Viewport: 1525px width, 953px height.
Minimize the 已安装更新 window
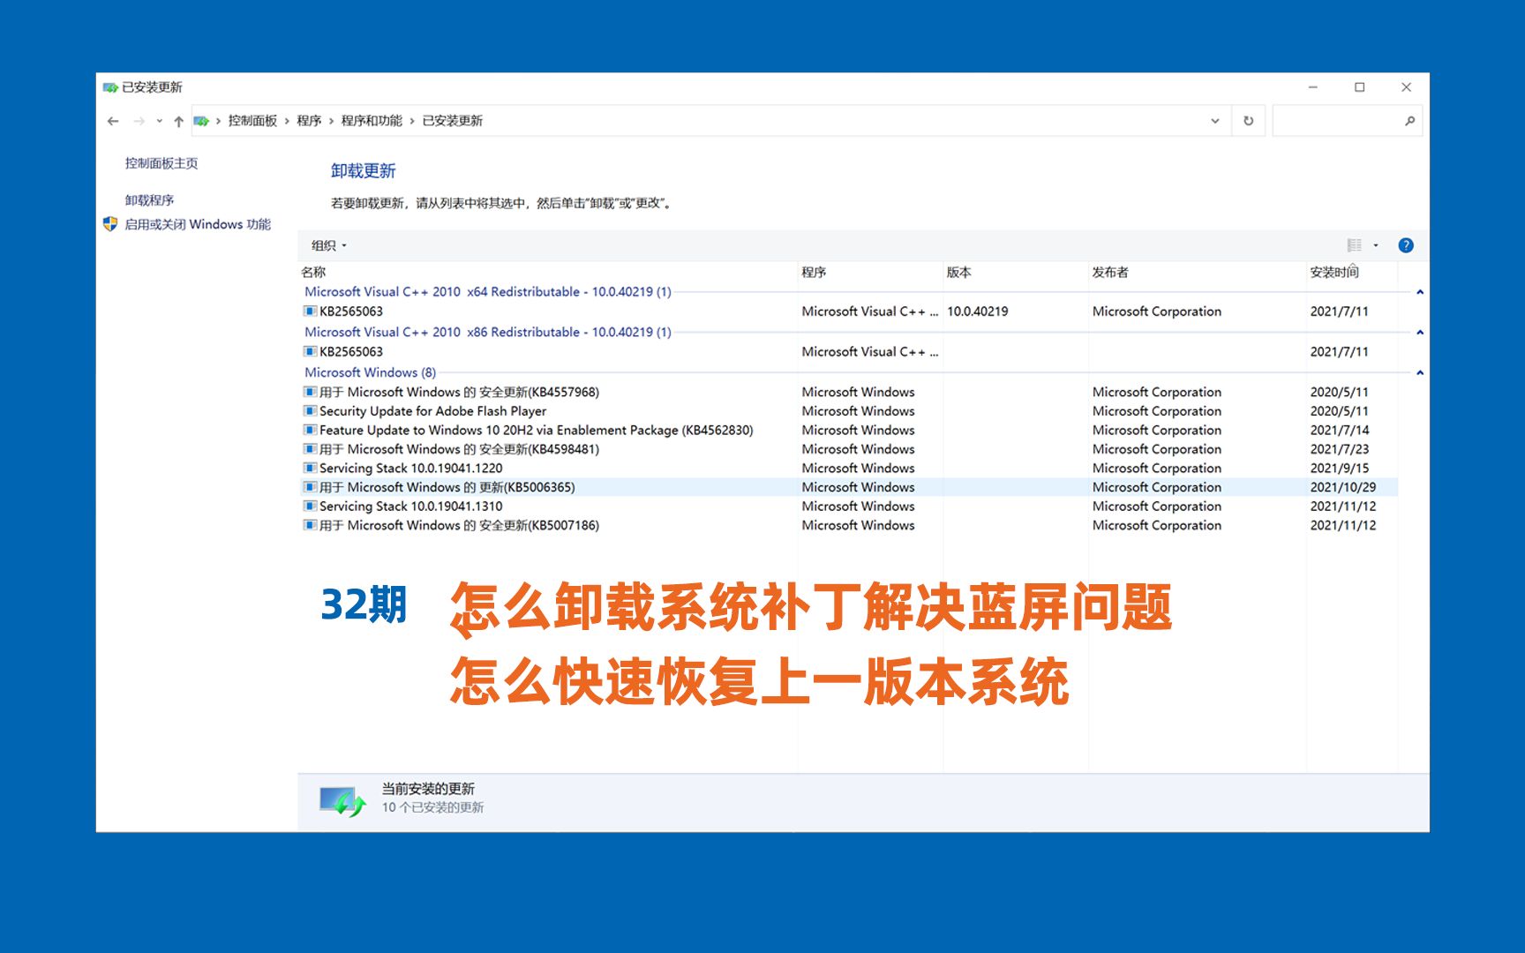1313,87
